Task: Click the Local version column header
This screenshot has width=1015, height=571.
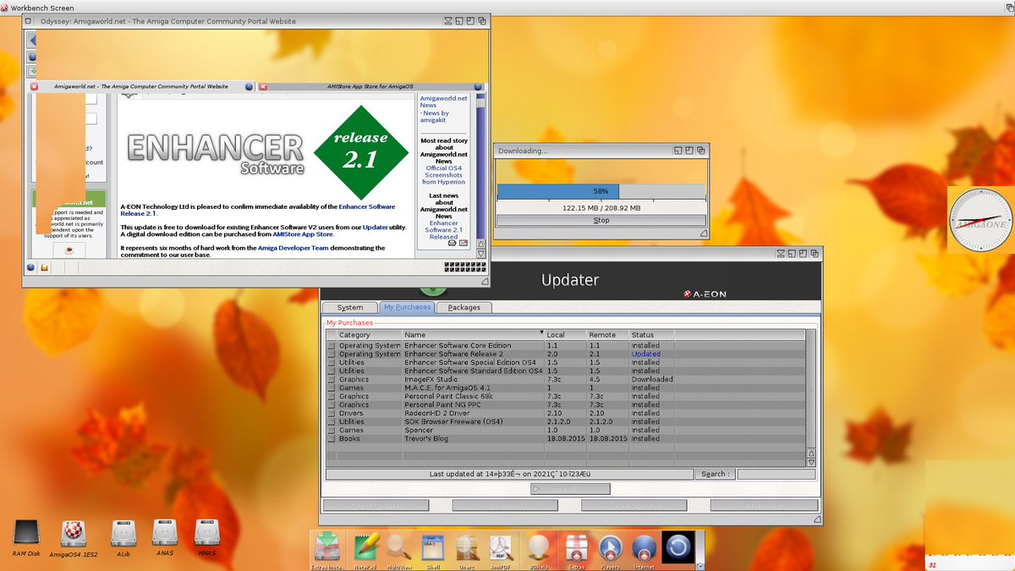Action: click(x=566, y=335)
